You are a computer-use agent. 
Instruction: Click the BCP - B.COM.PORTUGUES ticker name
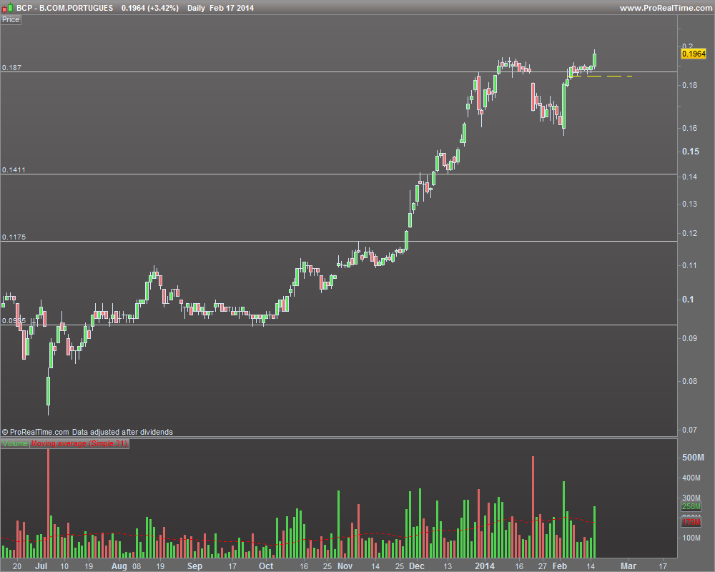(x=65, y=8)
